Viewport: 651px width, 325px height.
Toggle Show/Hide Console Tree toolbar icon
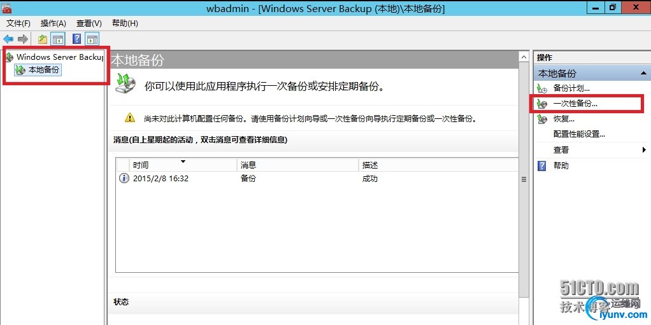point(58,39)
